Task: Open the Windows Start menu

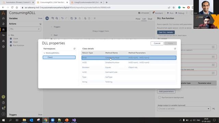Action: pyautogui.click(x=3, y=120)
